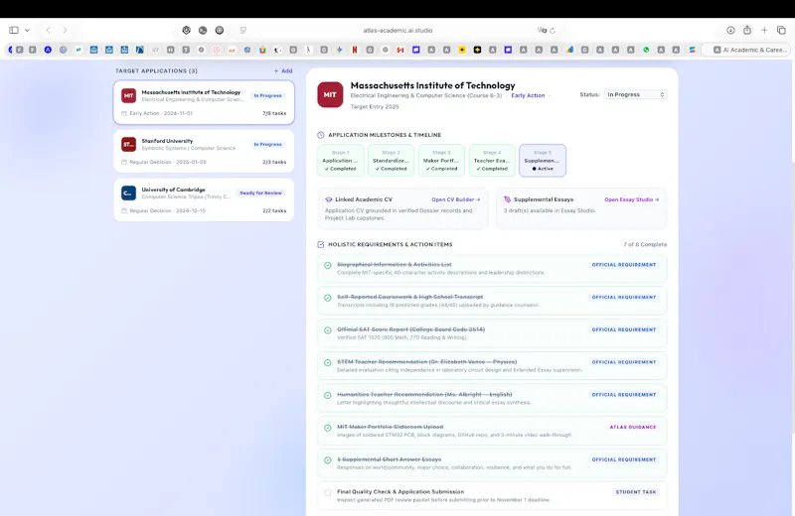Select Stage 4 Teacher Evaluations milestone

(x=492, y=161)
